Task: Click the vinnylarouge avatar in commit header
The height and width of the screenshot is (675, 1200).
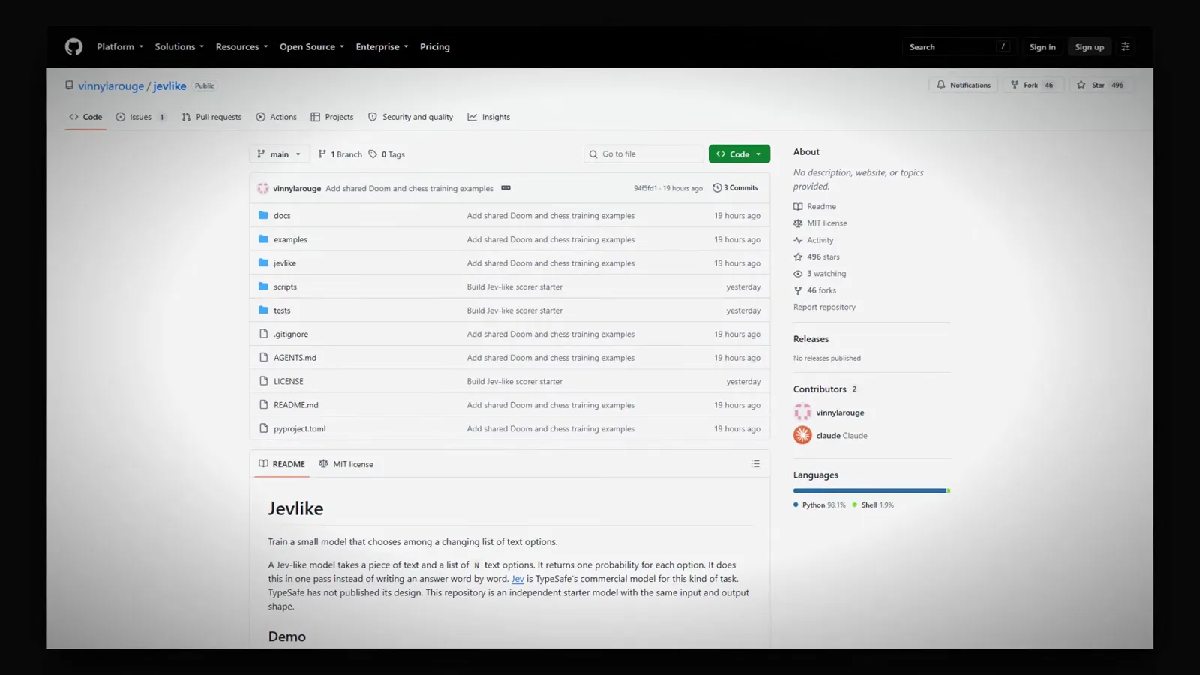Action: (x=263, y=188)
